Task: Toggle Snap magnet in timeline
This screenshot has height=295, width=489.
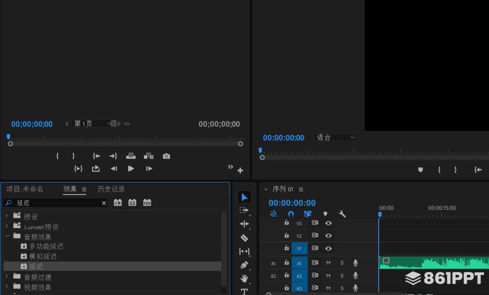Action: click(291, 214)
